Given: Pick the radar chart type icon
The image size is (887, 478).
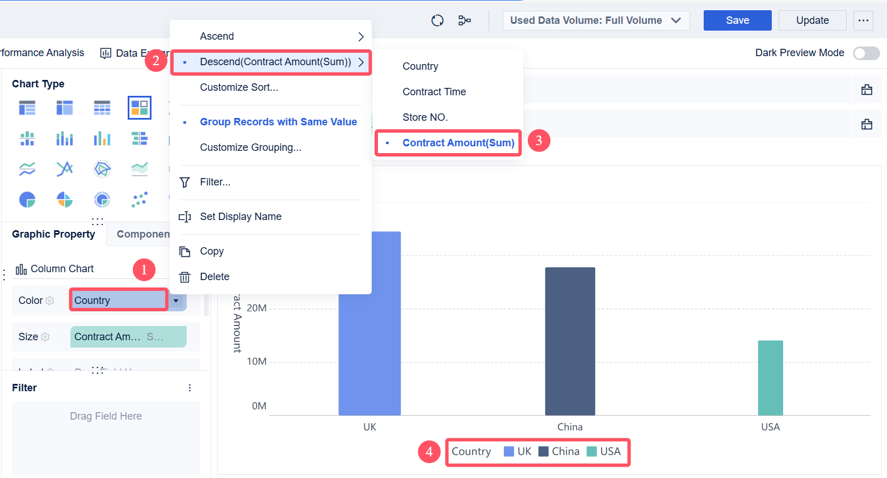Looking at the screenshot, I should 102,169.
